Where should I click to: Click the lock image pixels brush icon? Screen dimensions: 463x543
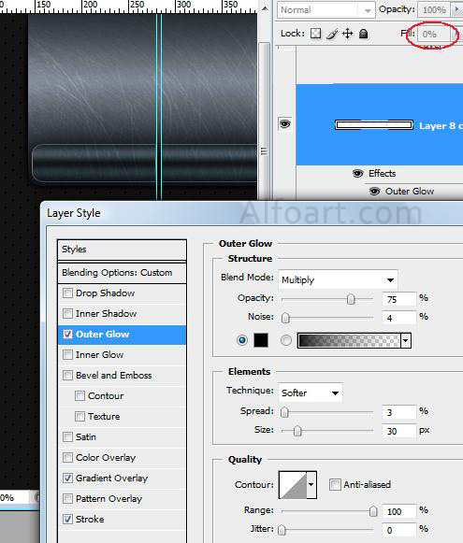[332, 34]
